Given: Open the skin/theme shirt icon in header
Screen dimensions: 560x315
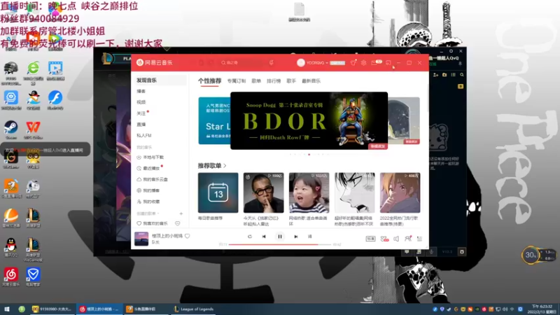Looking at the screenshot, I should coord(353,63).
